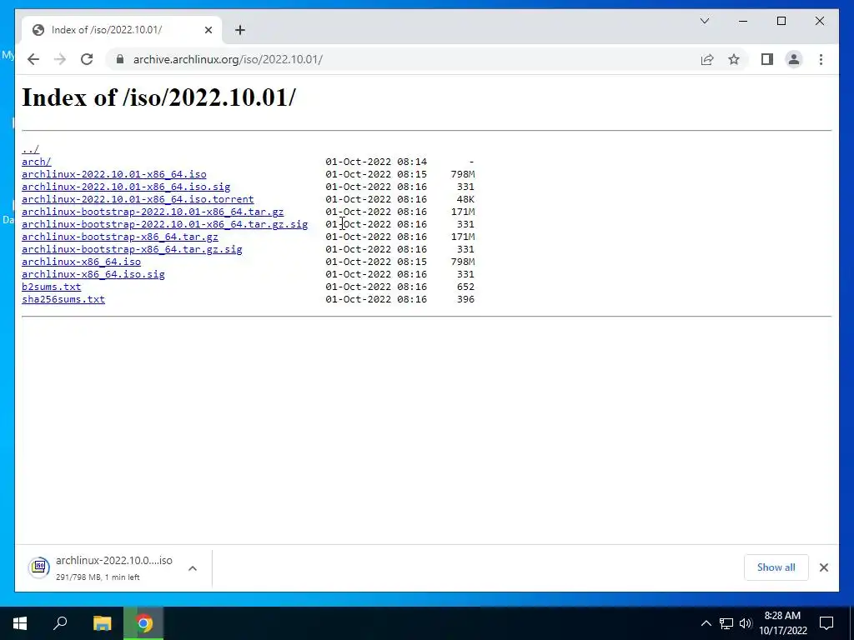Open the b2sums.txt link
The image size is (854, 640).
tap(51, 287)
